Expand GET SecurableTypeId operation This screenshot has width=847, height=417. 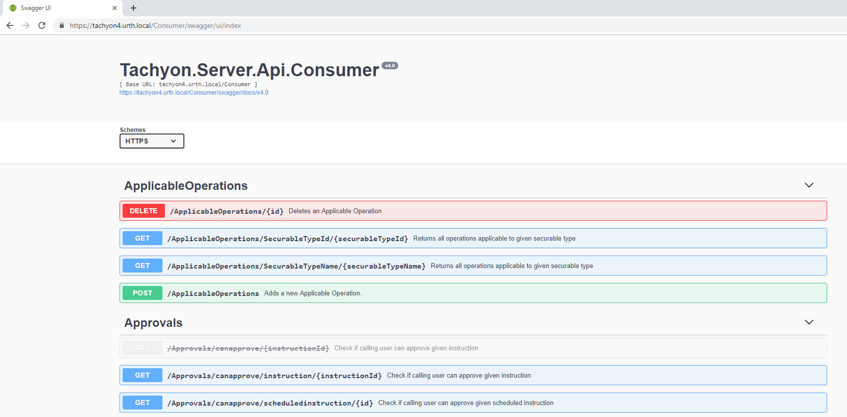473,238
